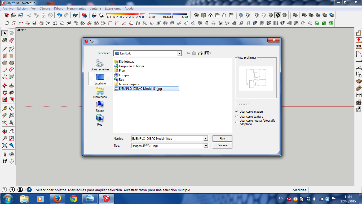Click the Windows Start button
362x204 pixels.
click(x=7, y=199)
